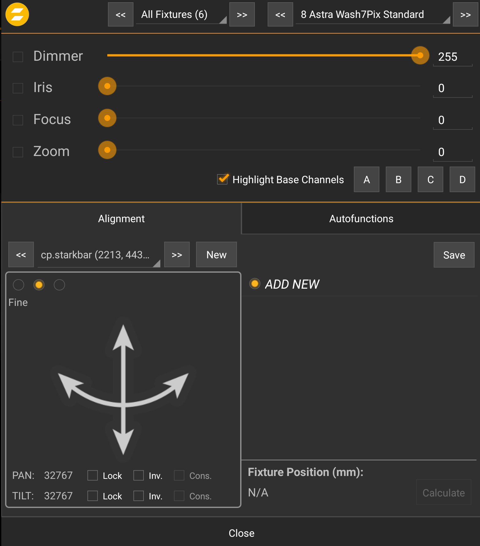The height and width of the screenshot is (546, 480).
Task: Click the Zoom slider handle
Action: tap(107, 150)
